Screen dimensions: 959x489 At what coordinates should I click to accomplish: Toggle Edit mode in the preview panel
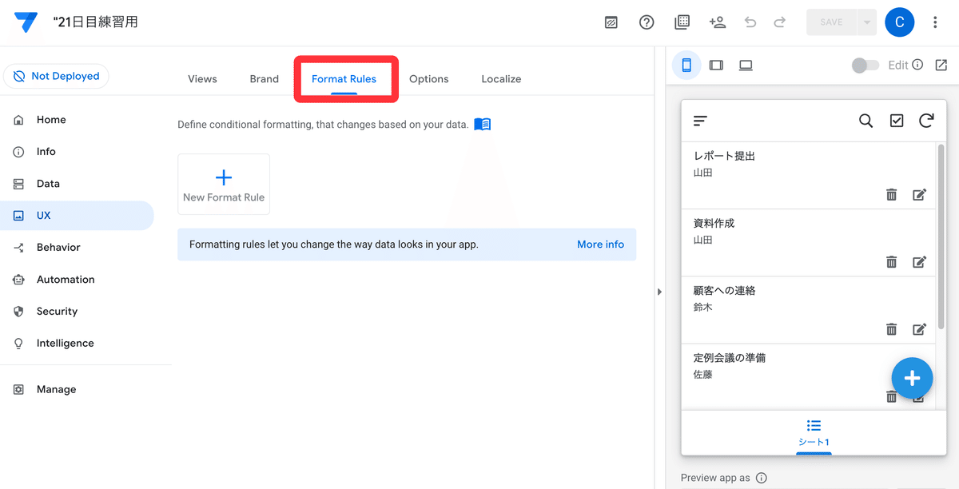pos(865,65)
